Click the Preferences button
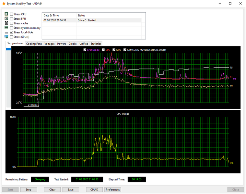 pyautogui.click(x=113, y=190)
